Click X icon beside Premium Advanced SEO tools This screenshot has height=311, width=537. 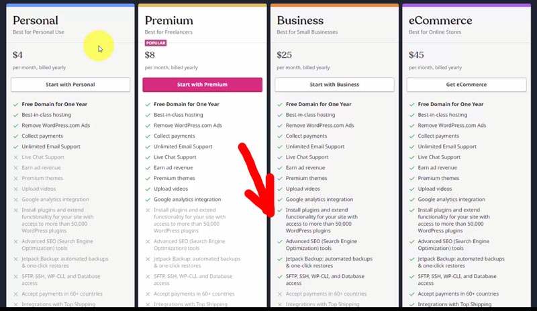coord(148,242)
